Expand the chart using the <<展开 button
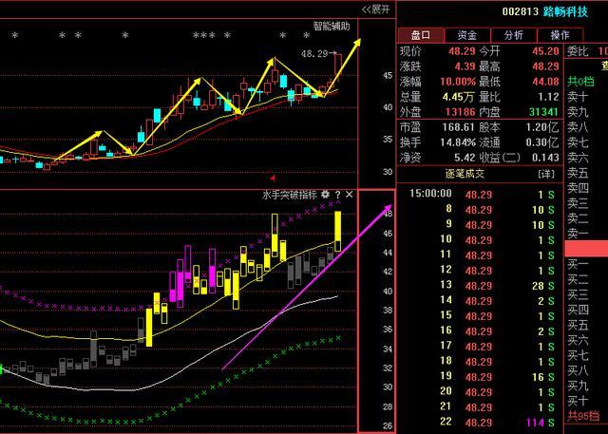The width and height of the screenshot is (608, 434). point(375,9)
